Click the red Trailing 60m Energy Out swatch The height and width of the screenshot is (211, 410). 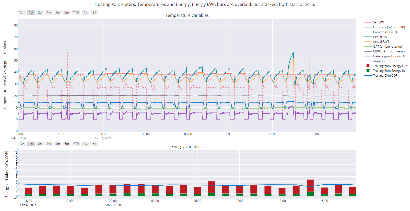(x=368, y=66)
